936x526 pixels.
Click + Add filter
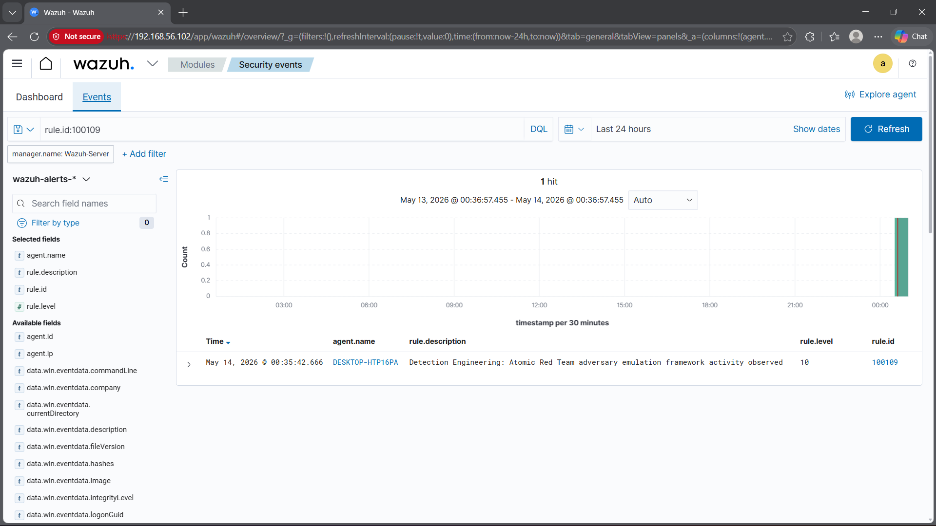(144, 154)
